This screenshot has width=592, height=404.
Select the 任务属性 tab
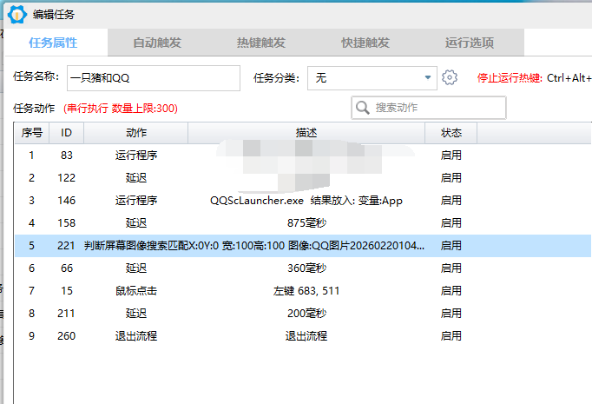pos(53,43)
